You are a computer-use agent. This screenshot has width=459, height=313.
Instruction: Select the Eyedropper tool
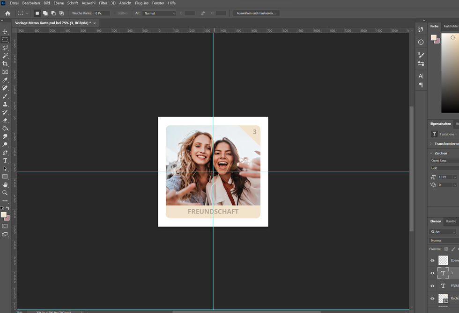coord(5,80)
